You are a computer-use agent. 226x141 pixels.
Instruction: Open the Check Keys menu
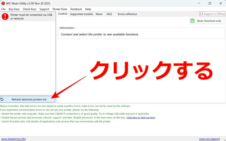pos(29,9)
